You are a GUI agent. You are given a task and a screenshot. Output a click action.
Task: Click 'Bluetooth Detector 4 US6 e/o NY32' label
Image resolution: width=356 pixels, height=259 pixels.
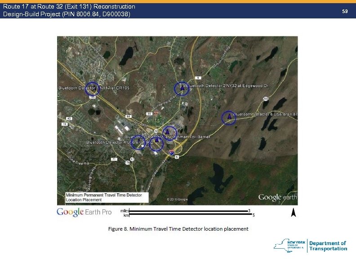pos(120,143)
